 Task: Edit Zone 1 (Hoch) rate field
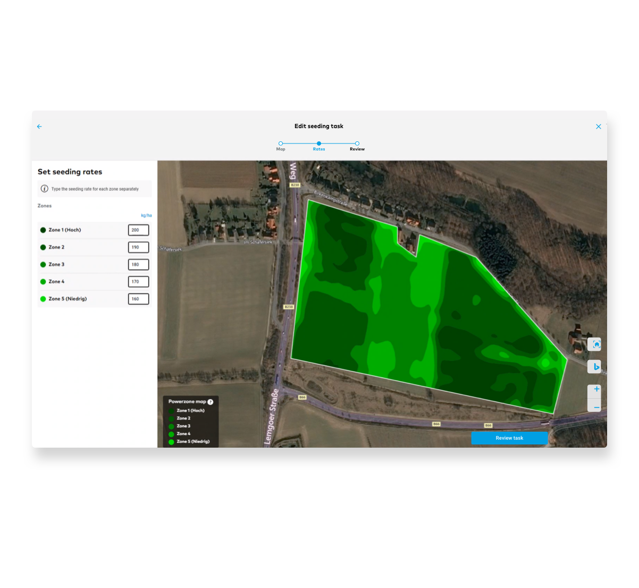coord(138,230)
